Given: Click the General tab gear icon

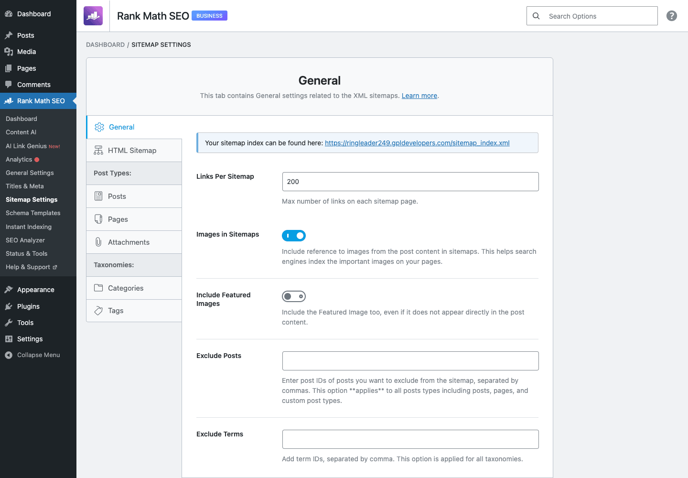Looking at the screenshot, I should point(99,127).
